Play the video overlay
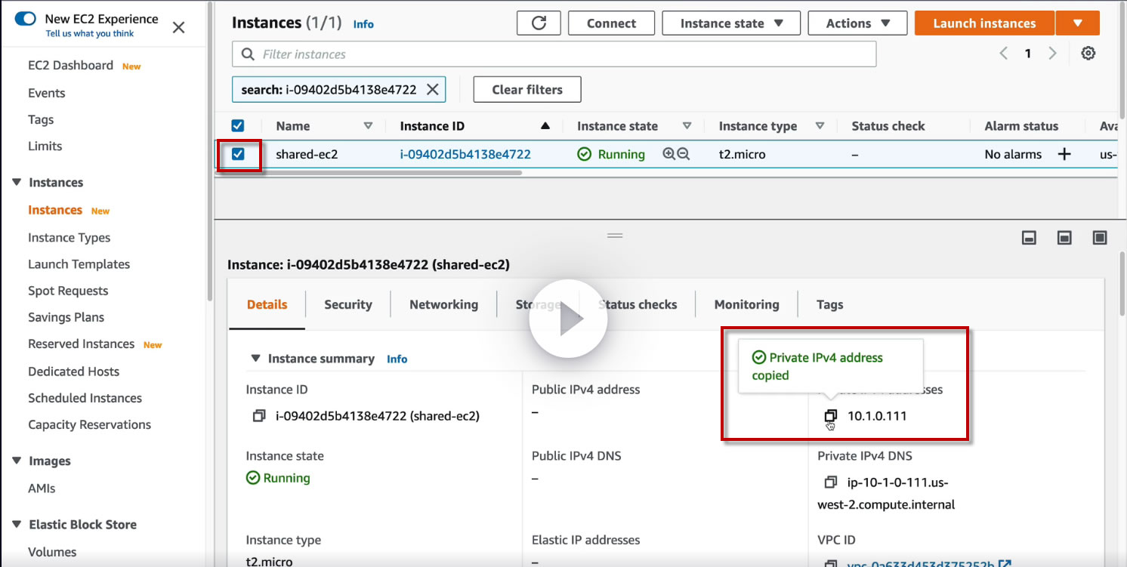The width and height of the screenshot is (1127, 567). [568, 319]
